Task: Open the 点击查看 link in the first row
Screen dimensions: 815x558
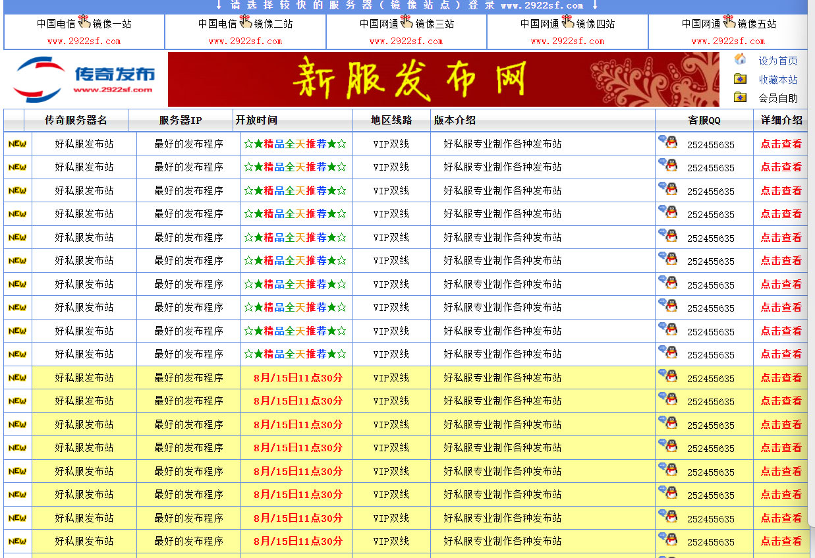Action: tap(781, 143)
